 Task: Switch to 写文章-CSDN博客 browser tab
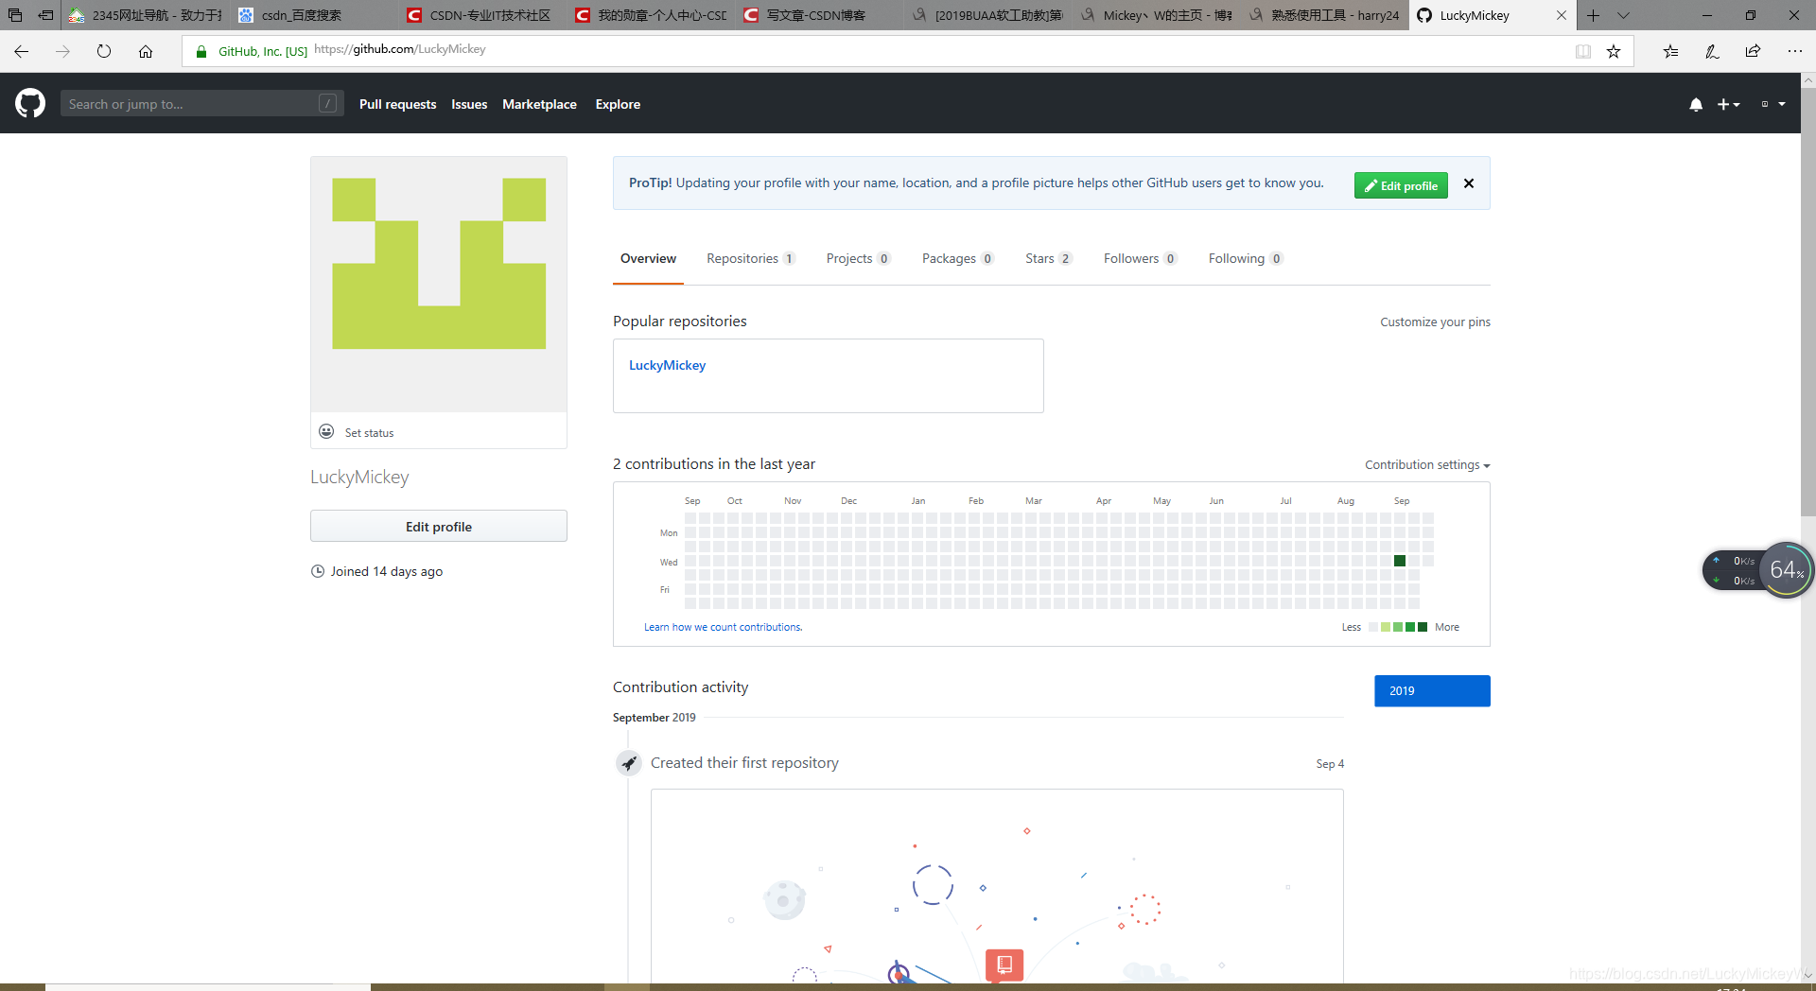[x=818, y=15]
